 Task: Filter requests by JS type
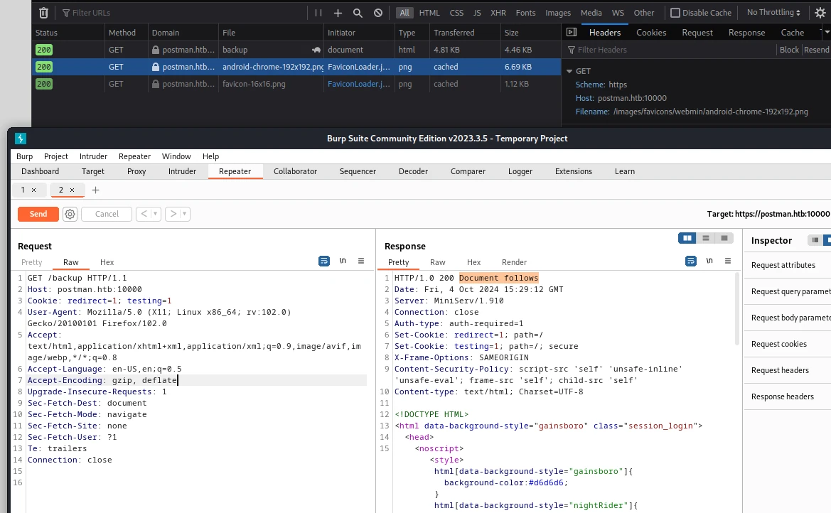tap(477, 13)
